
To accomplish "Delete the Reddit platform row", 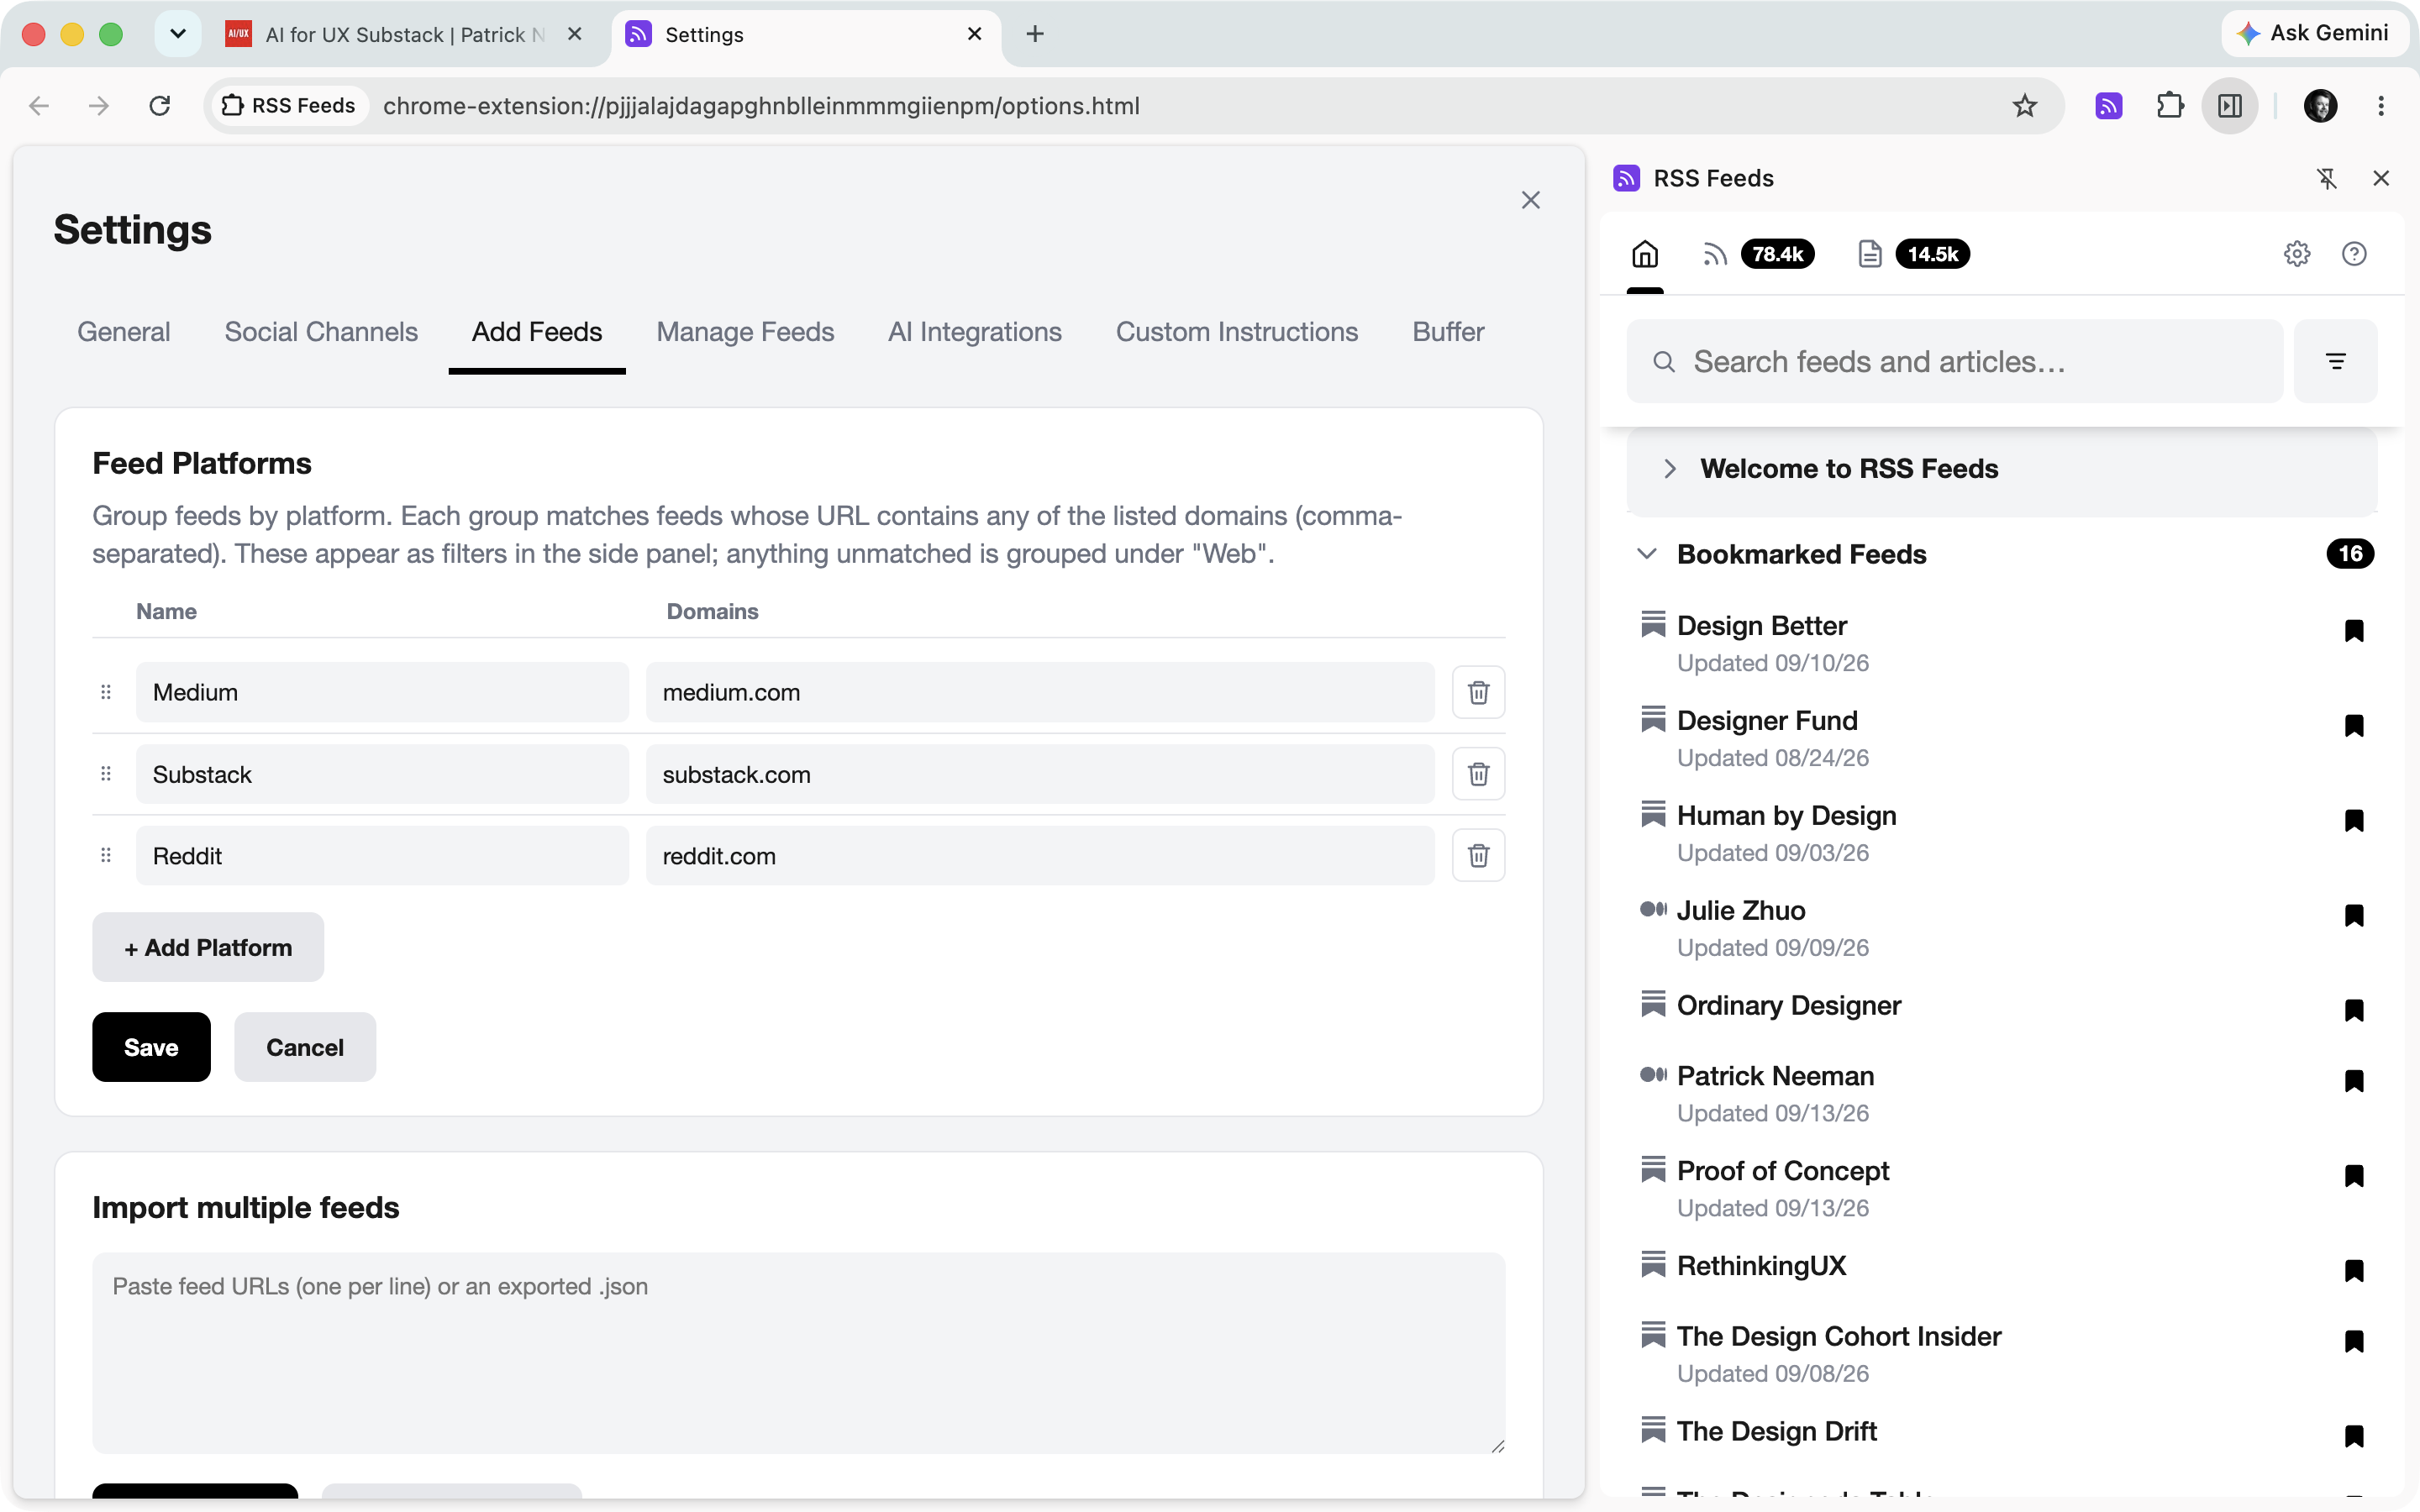I will [1478, 856].
